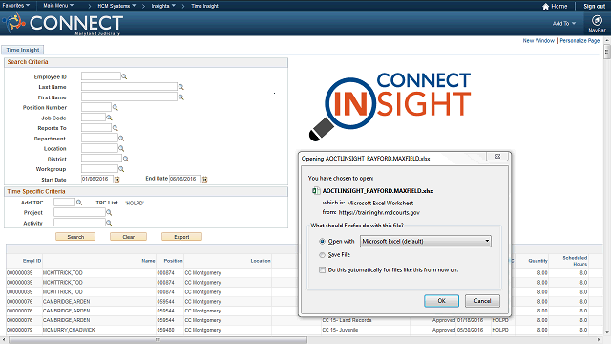Click the Employee ID lookup magnifier
Viewport: 611px width, 344px height.
pyautogui.click(x=124, y=76)
